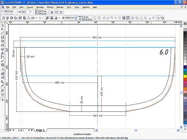Select the Rectangle tool
The image size is (187, 140).
coord(3,37)
